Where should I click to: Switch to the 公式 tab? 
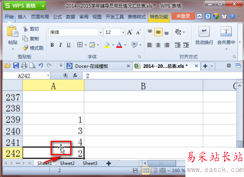pos(58,17)
